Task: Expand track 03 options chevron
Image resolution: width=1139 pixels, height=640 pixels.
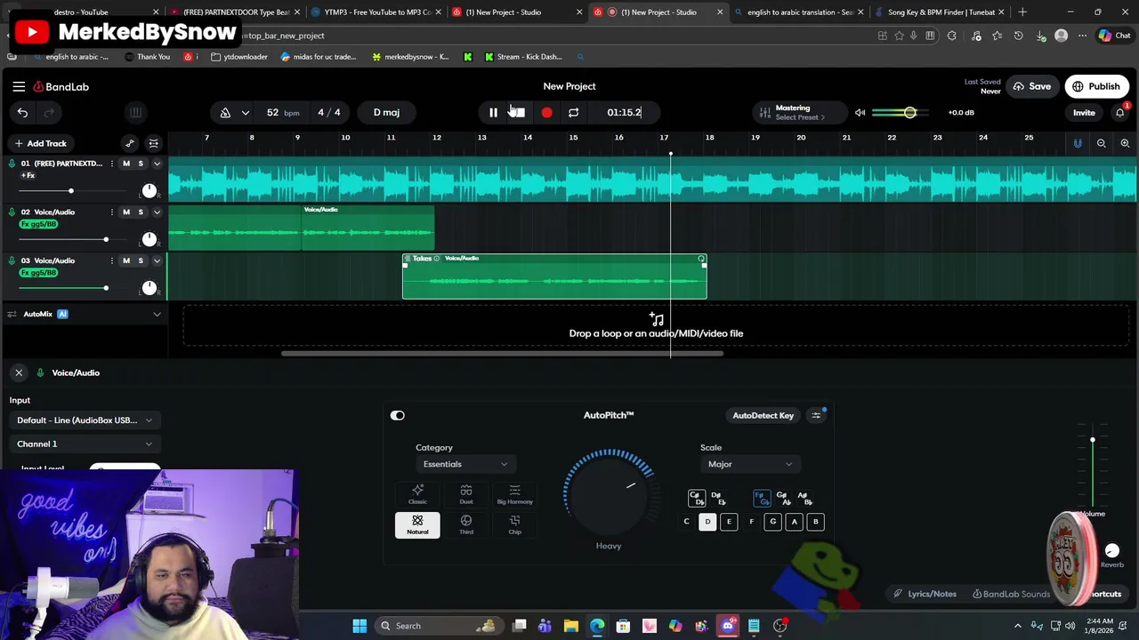Action: coord(157,260)
